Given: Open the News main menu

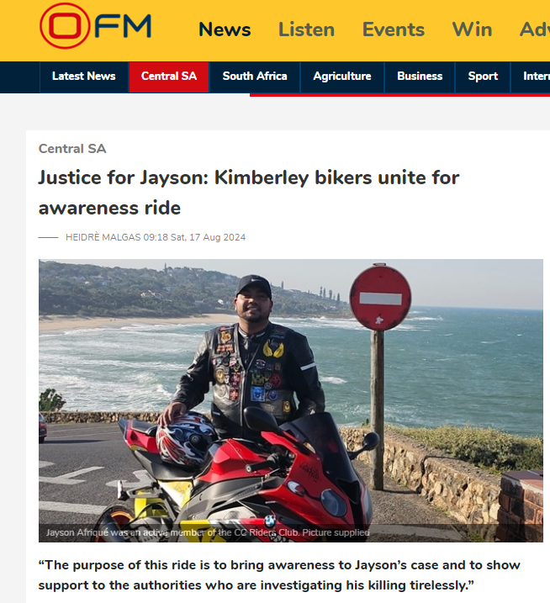Looking at the screenshot, I should (x=225, y=29).
